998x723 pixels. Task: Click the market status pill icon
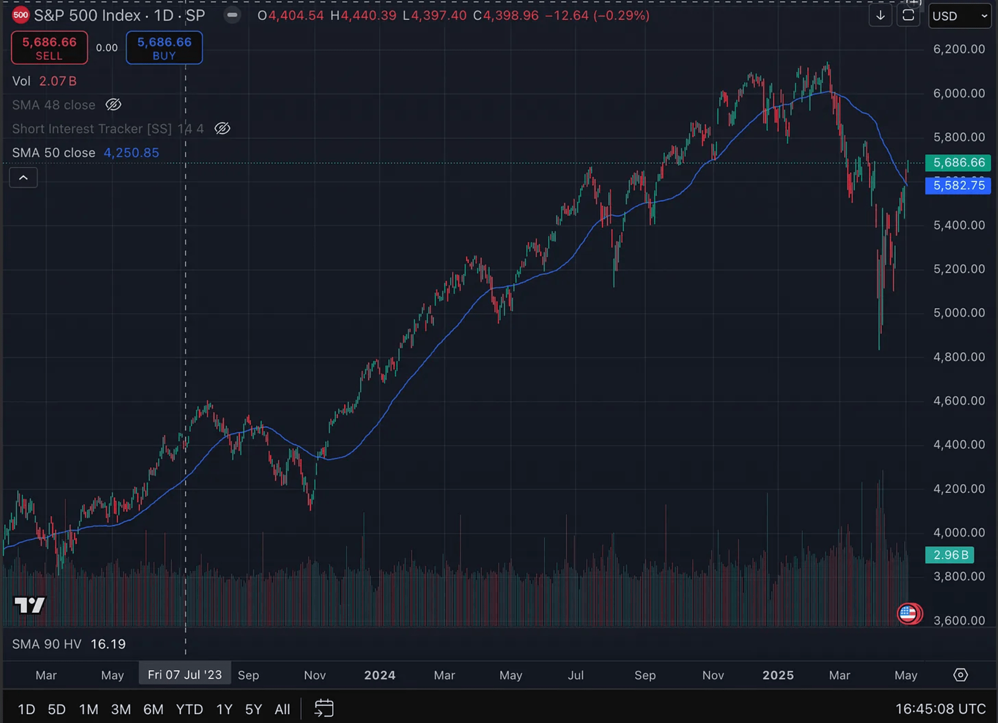pos(232,15)
